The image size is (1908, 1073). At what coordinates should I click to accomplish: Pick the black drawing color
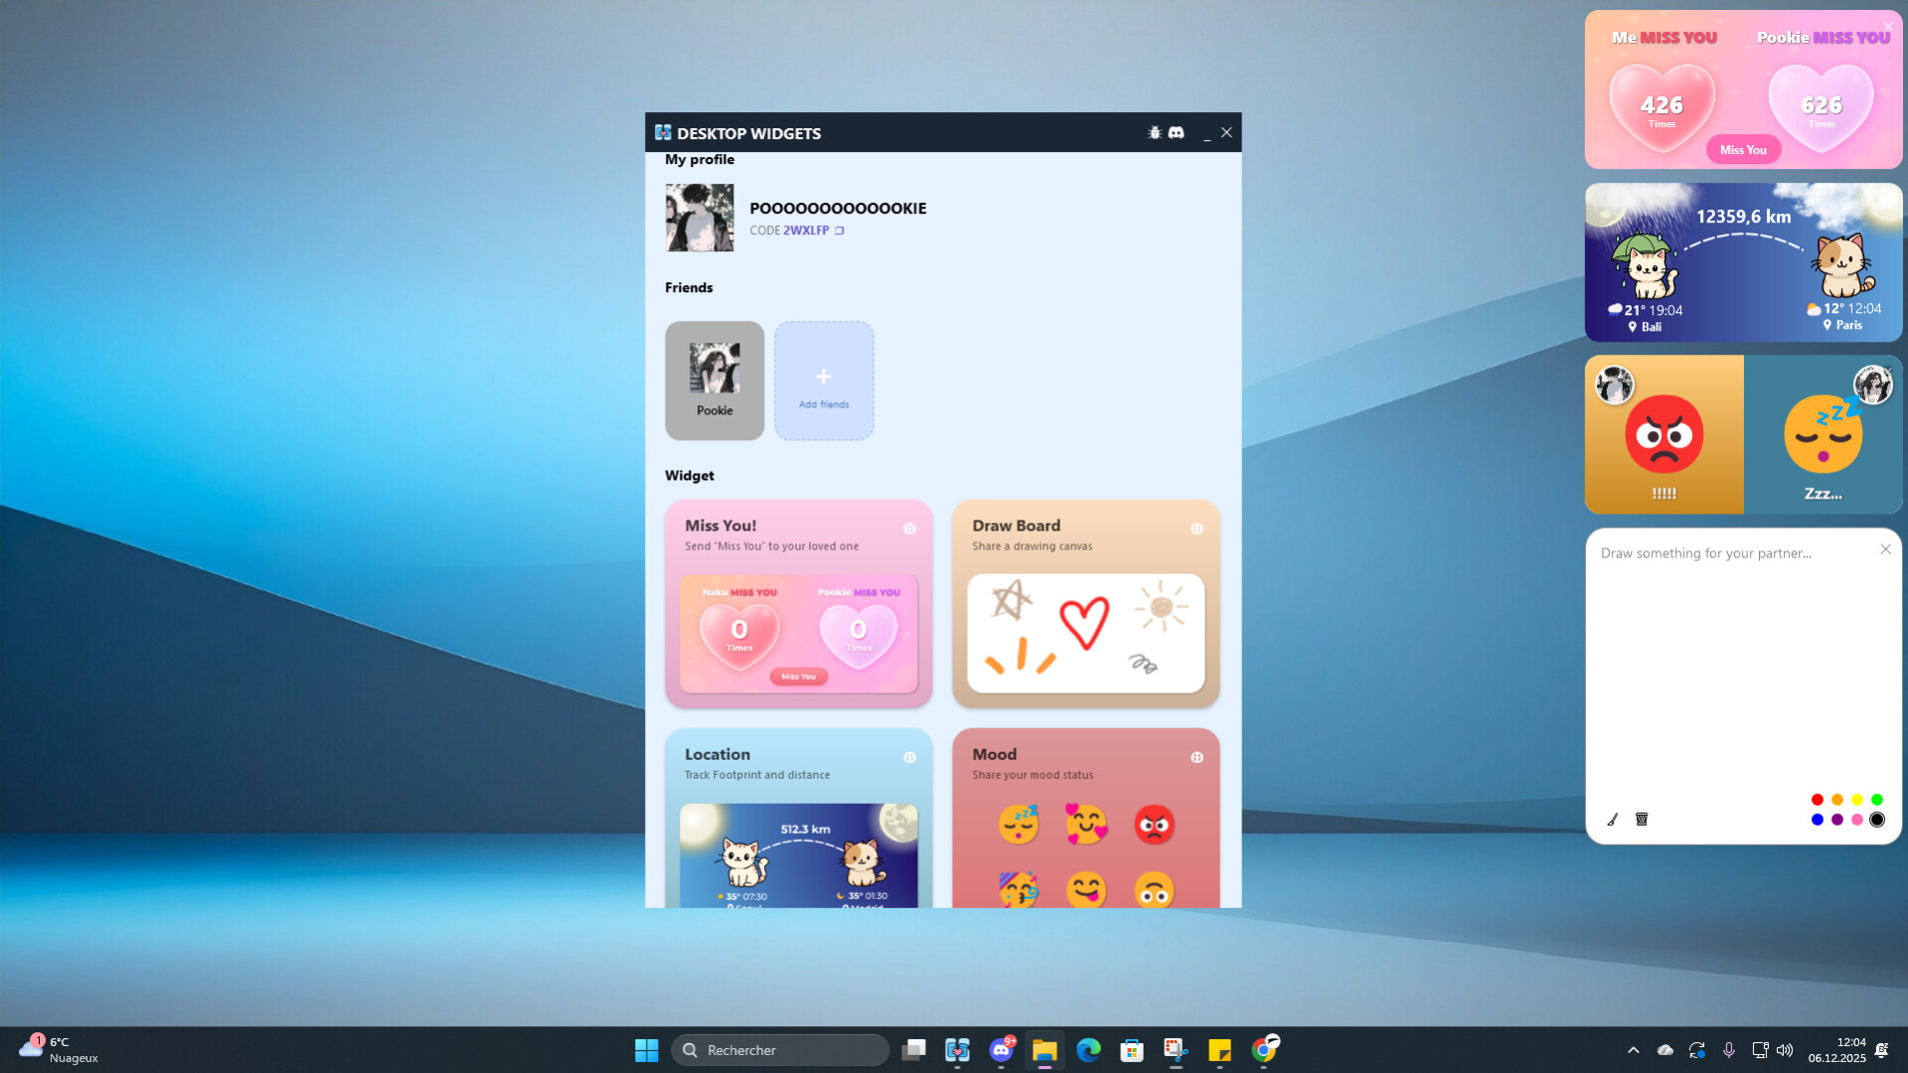point(1877,819)
